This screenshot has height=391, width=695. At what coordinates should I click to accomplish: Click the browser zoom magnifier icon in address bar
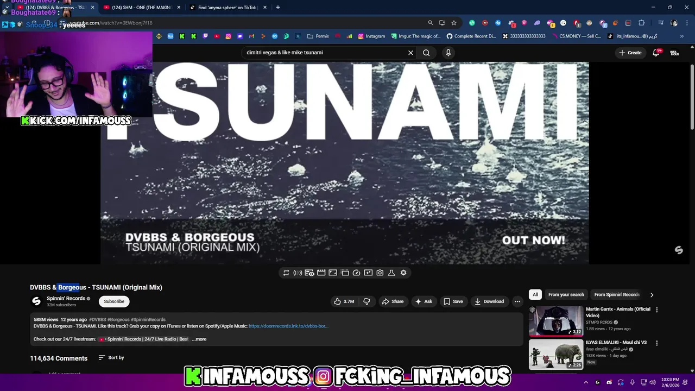pyautogui.click(x=430, y=23)
